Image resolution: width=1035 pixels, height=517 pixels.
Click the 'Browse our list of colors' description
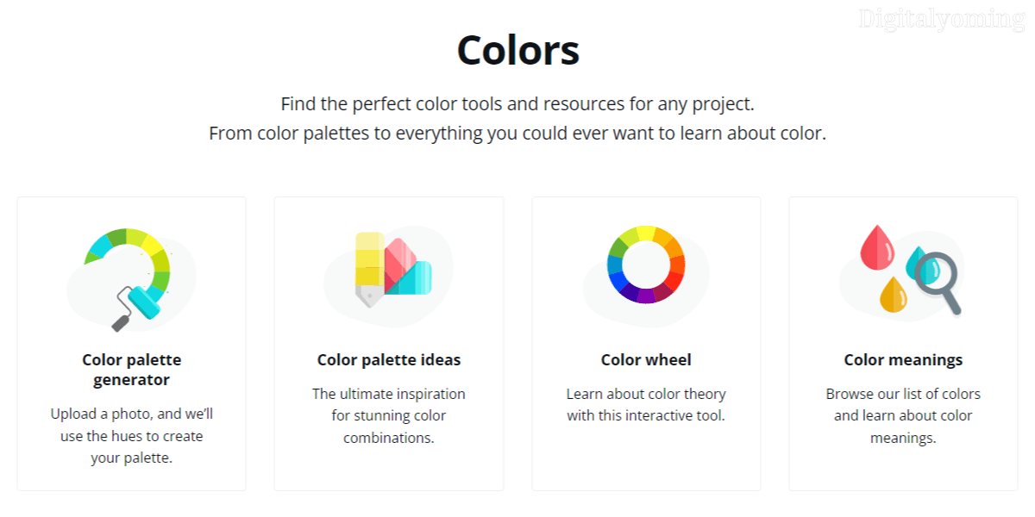pos(903,415)
